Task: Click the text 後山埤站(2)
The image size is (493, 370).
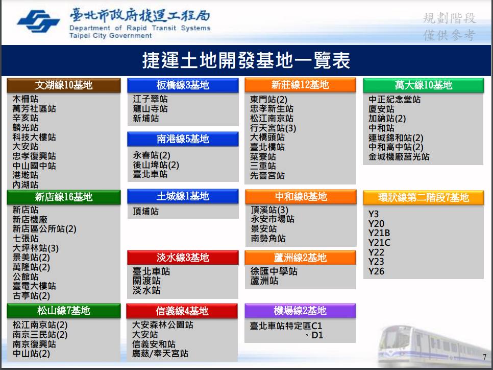Action: pyautogui.click(x=156, y=165)
